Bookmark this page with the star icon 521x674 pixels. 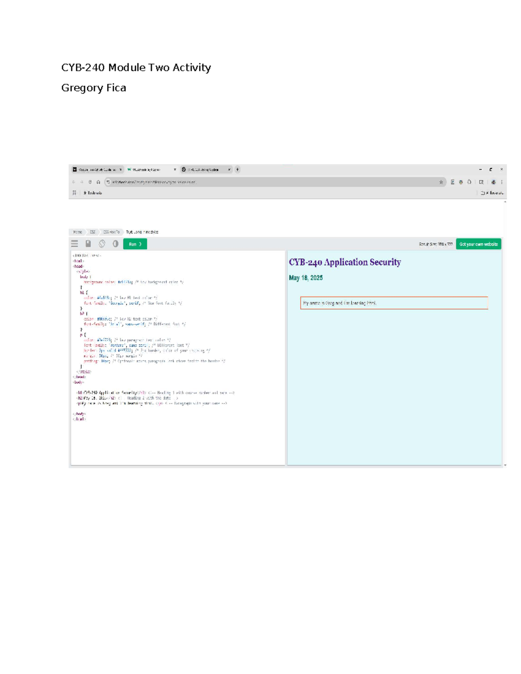pyautogui.click(x=441, y=182)
